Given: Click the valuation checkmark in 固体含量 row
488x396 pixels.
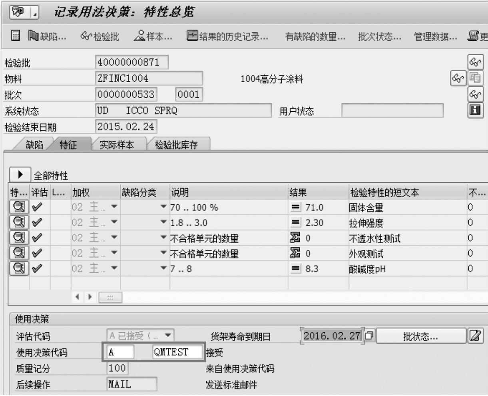Looking at the screenshot, I should pos(37,208).
